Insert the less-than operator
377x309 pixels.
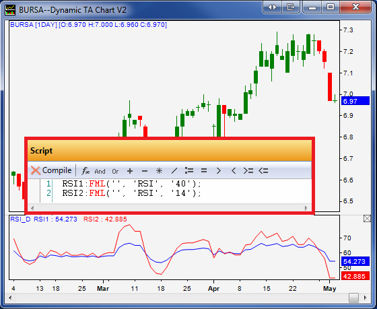coord(233,171)
